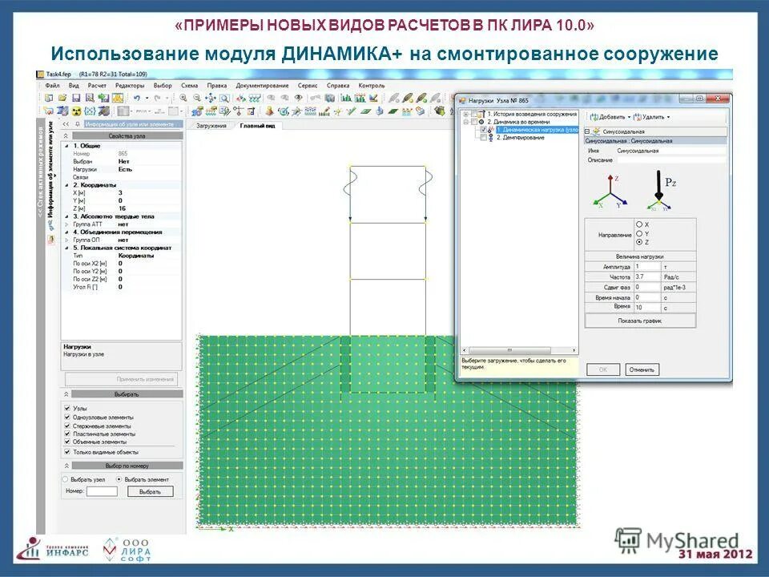Click the Pz load direction image
769x577 pixels.
coord(662,191)
